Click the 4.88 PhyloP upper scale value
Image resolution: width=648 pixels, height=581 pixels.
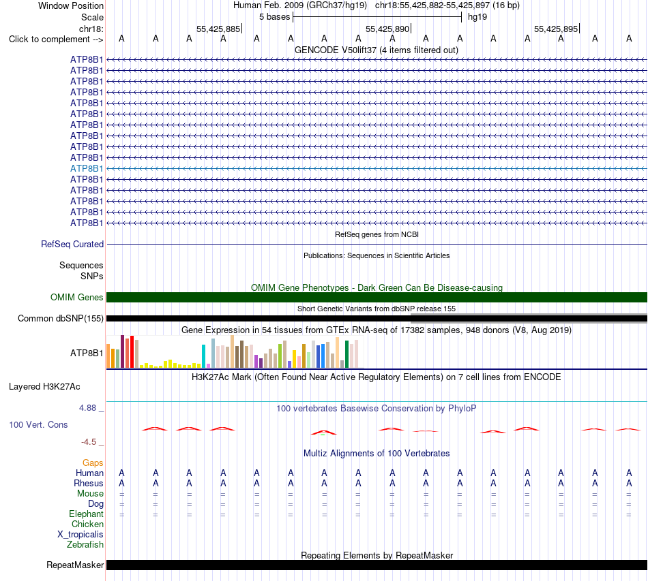[x=87, y=408]
